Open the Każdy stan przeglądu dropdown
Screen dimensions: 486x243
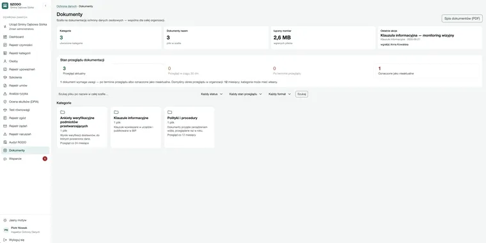246,94
